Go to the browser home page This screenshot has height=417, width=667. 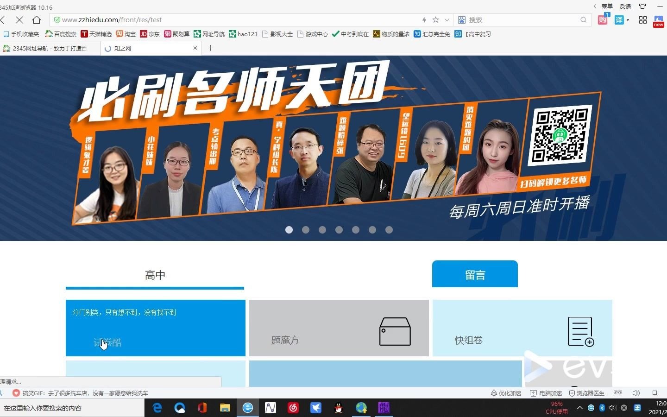click(37, 20)
